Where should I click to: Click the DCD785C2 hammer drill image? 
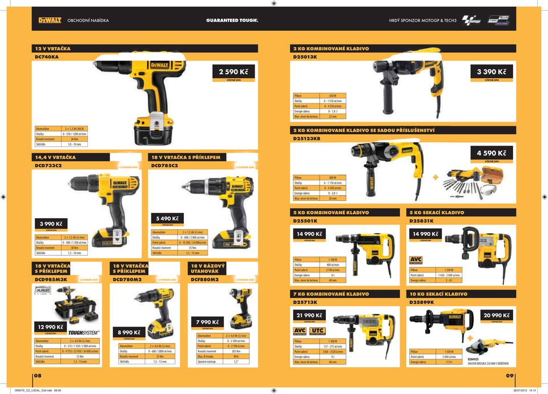[x=217, y=211]
